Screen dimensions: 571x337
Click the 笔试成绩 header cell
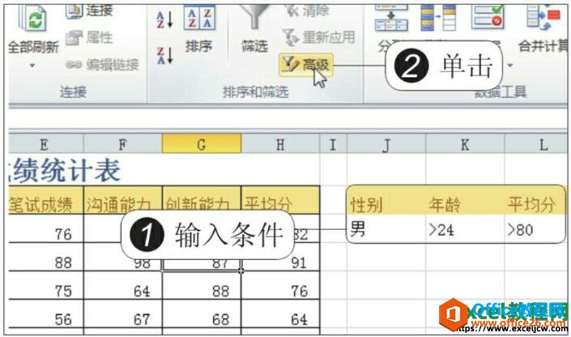click(46, 200)
